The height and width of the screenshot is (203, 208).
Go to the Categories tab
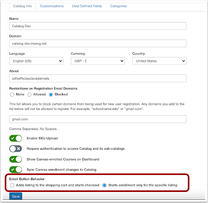(x=119, y=6)
